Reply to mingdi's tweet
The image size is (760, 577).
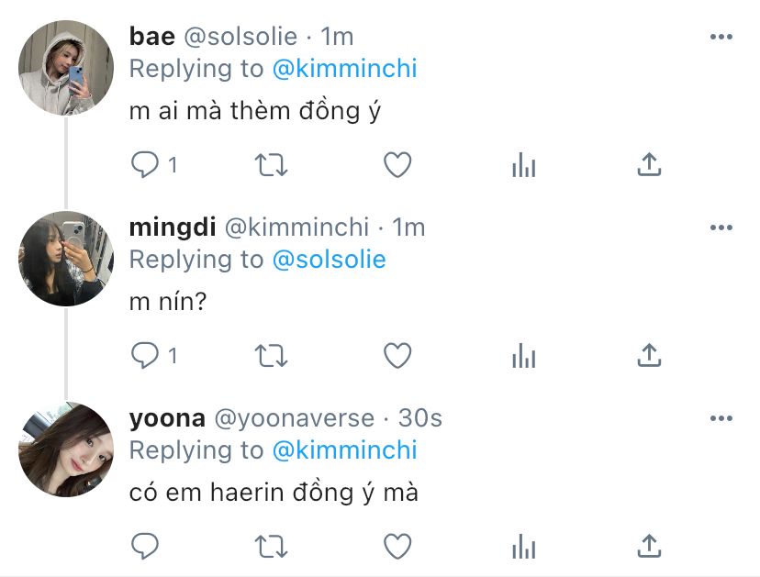click(x=145, y=356)
